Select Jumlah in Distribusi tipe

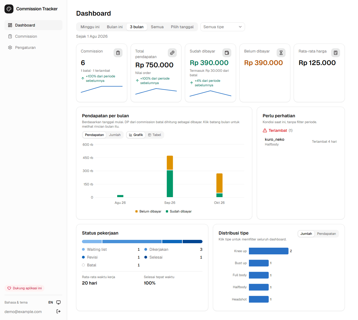306,234
